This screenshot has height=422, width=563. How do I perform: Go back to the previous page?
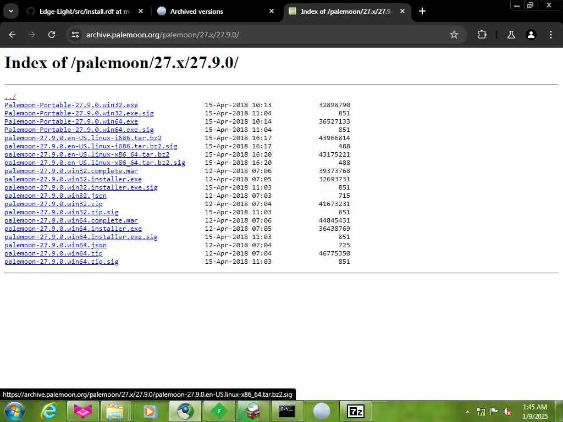click(12, 35)
